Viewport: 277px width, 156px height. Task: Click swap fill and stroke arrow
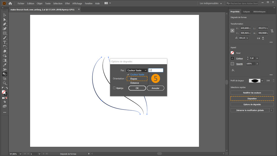click(x=7, y=88)
